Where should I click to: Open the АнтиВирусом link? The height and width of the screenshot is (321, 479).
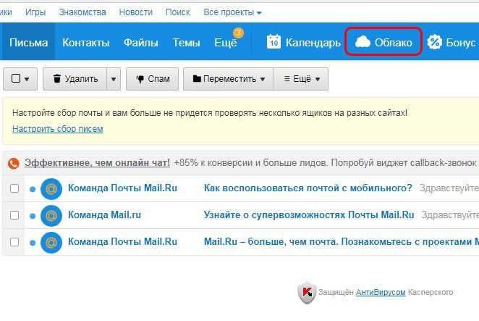pos(381,292)
